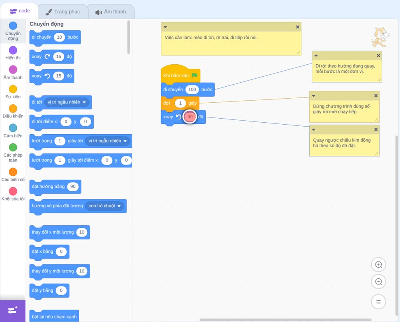Image resolution: width=400 pixels, height=322 pixels.
Task: Open the Cảm biến block category
Action: point(13,131)
